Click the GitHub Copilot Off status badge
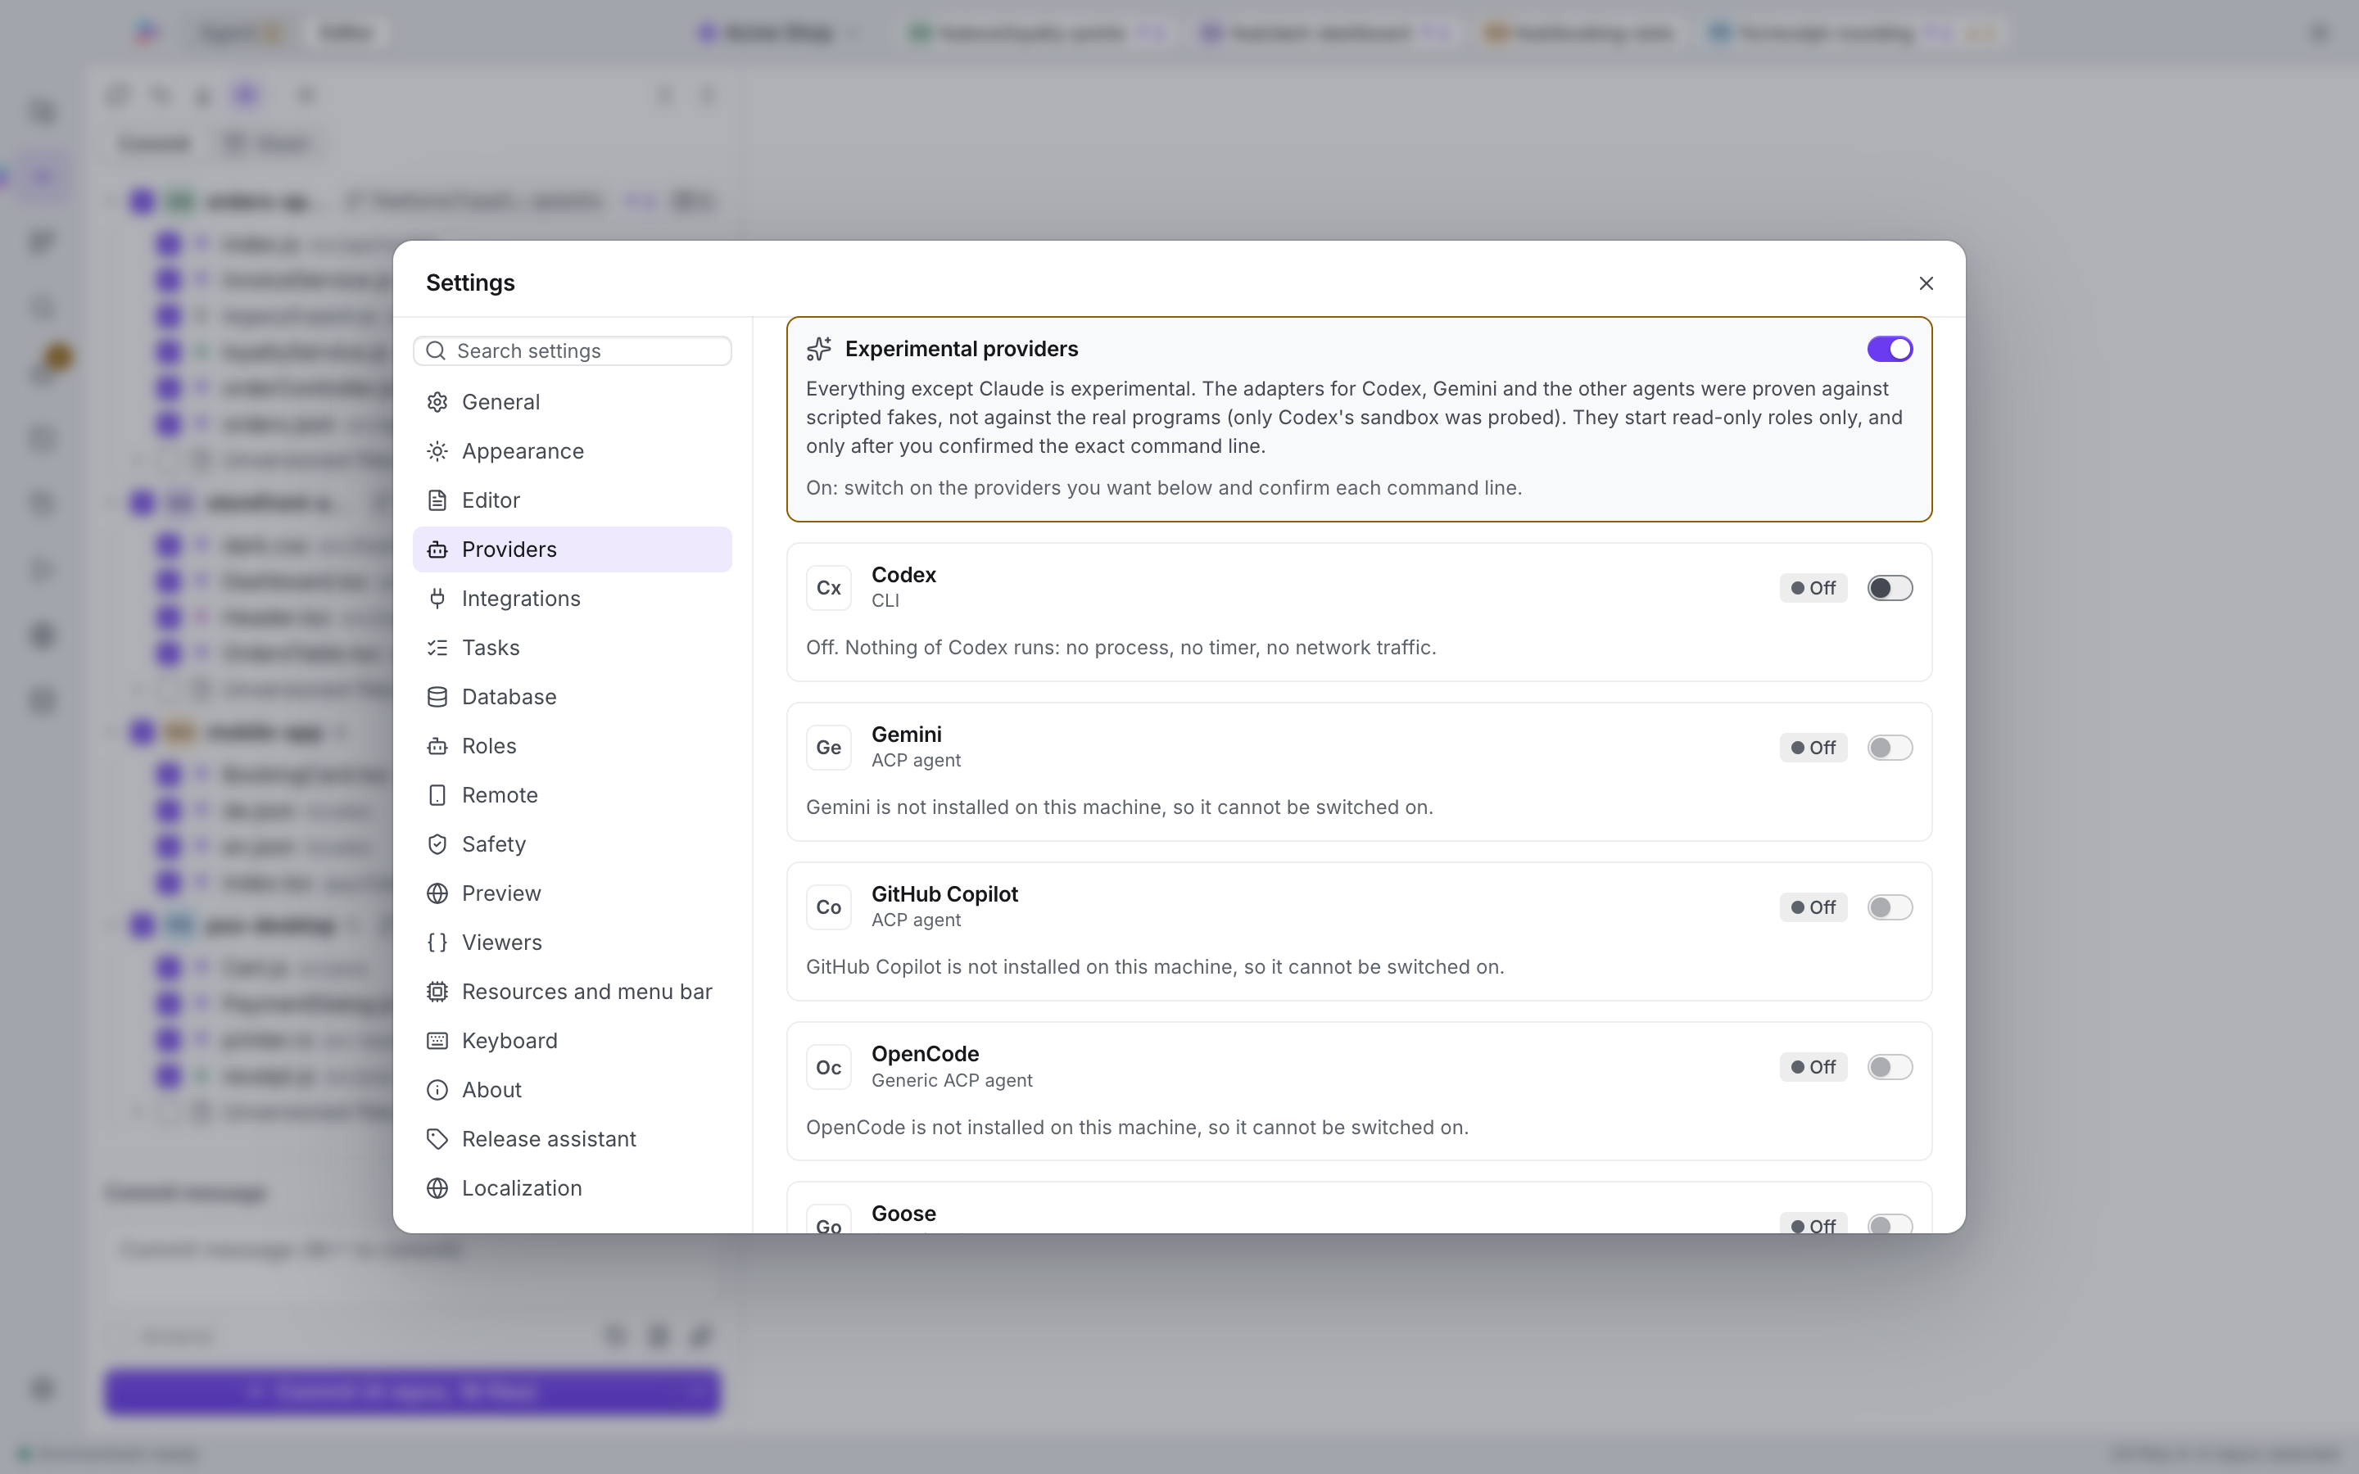Image resolution: width=2359 pixels, height=1474 pixels. (1813, 907)
